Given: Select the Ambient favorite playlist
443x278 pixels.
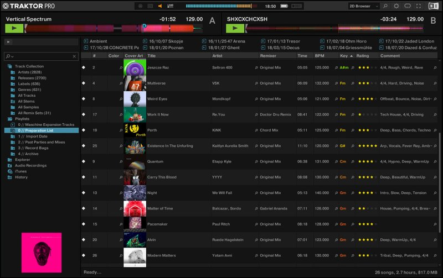Looking at the screenshot, I should (98, 41).
